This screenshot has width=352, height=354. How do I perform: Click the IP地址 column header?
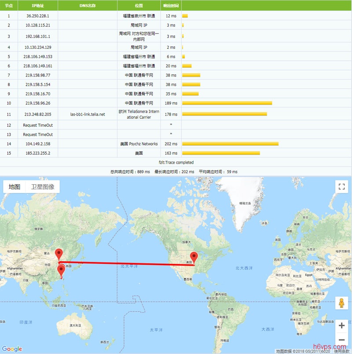click(x=38, y=6)
